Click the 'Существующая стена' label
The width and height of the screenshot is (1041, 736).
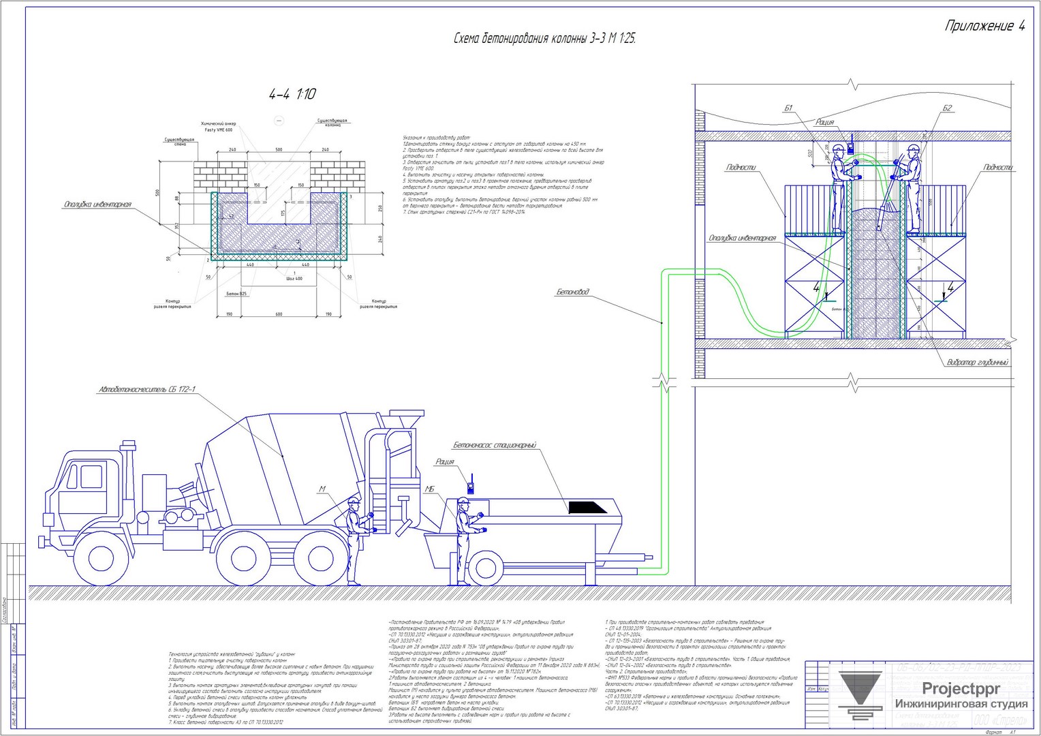(x=180, y=142)
